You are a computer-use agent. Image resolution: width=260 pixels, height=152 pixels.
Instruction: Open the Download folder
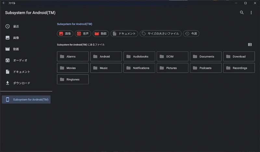tap(239, 57)
